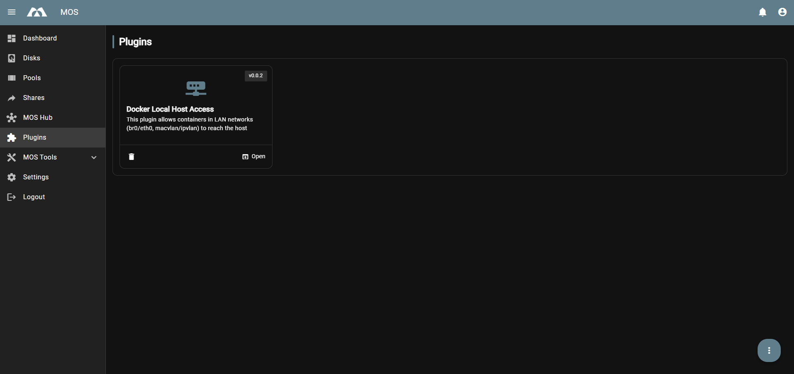Click the v0.0.2 version badge
The image size is (794, 374).
click(256, 76)
